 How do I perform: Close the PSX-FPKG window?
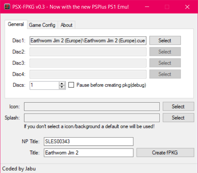coord(187,7)
